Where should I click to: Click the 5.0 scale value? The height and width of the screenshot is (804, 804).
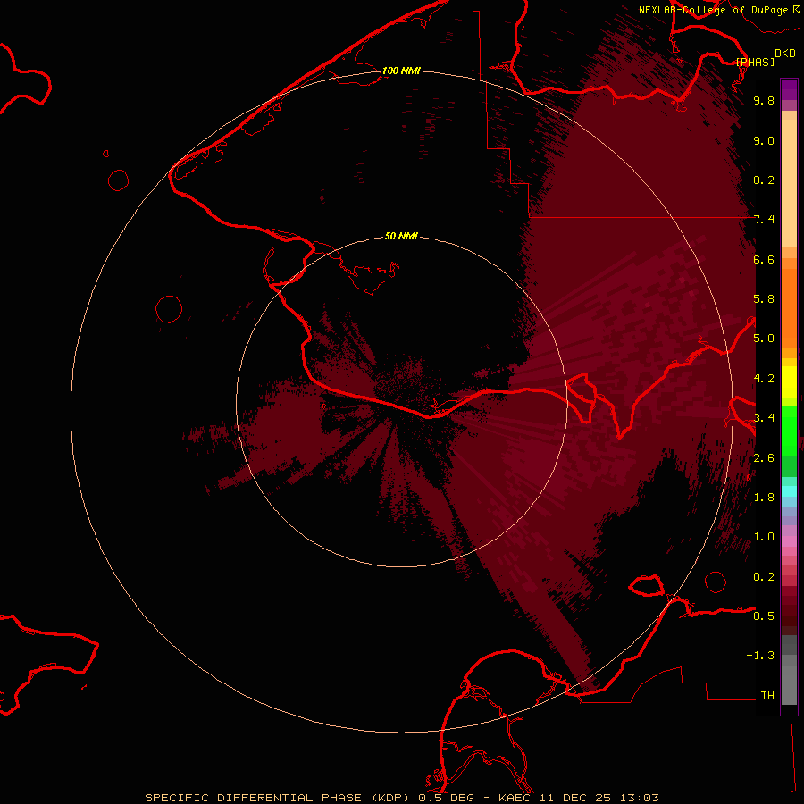[x=764, y=339]
